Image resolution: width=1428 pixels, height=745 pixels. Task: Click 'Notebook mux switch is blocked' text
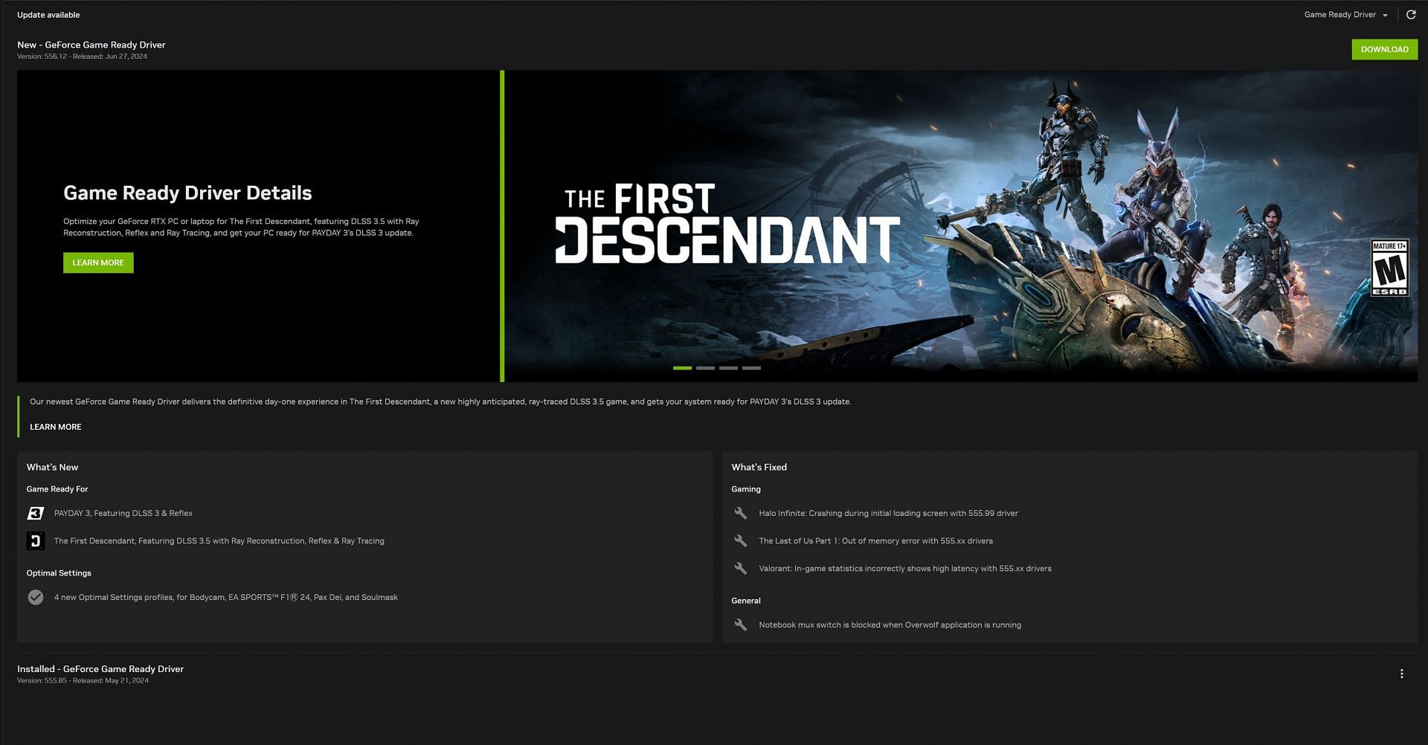(890, 625)
